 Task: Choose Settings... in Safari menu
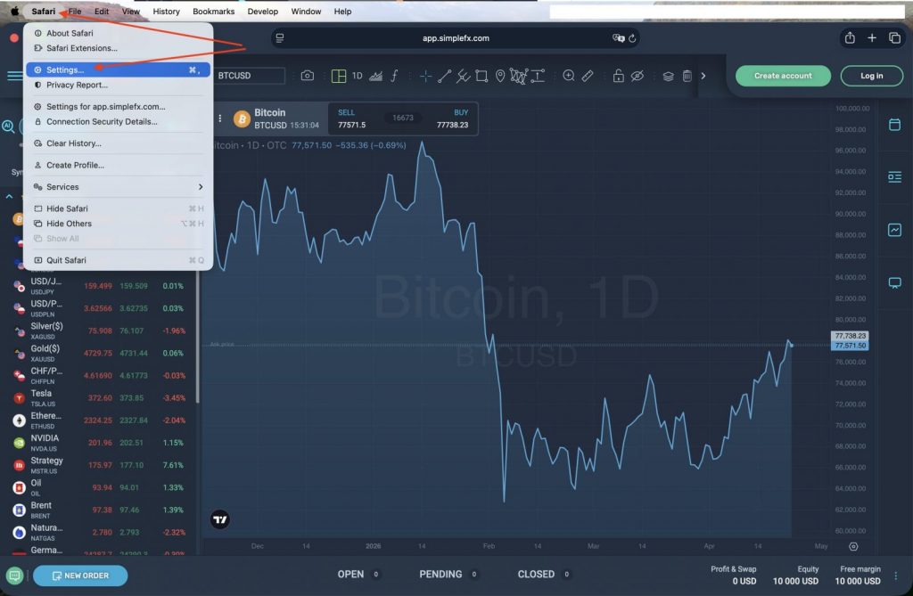(65, 69)
